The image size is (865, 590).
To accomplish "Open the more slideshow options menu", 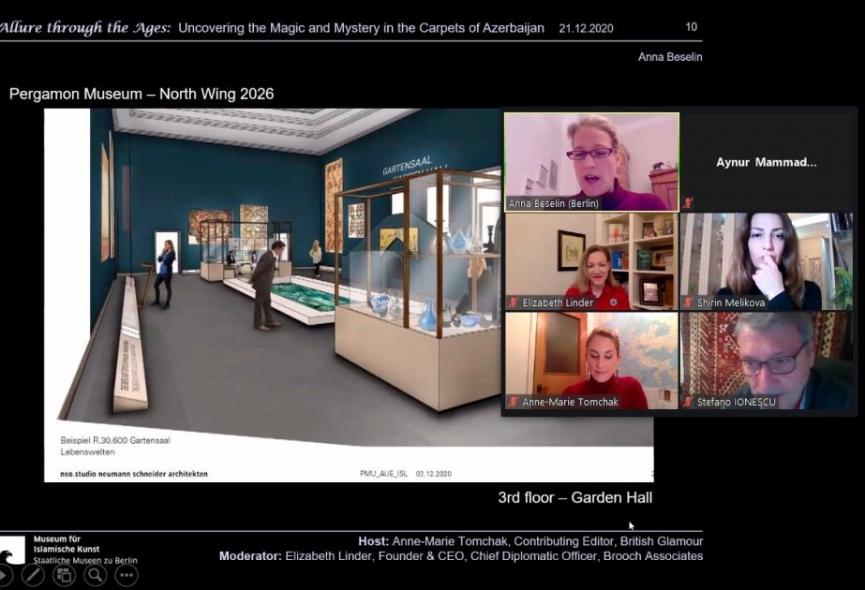I will 127,576.
